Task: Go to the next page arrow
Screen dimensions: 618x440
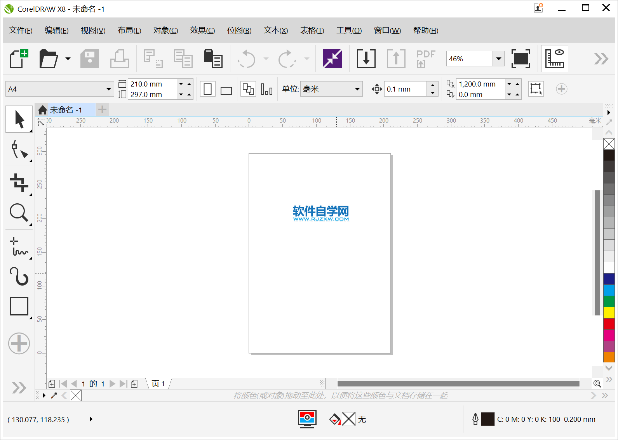Action: point(113,384)
